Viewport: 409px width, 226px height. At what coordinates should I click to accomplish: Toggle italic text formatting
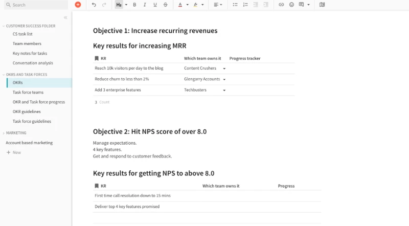coord(145,5)
